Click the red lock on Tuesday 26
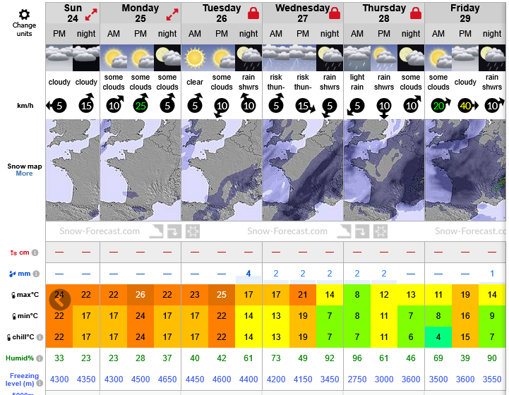509x395 pixels. 253,13
